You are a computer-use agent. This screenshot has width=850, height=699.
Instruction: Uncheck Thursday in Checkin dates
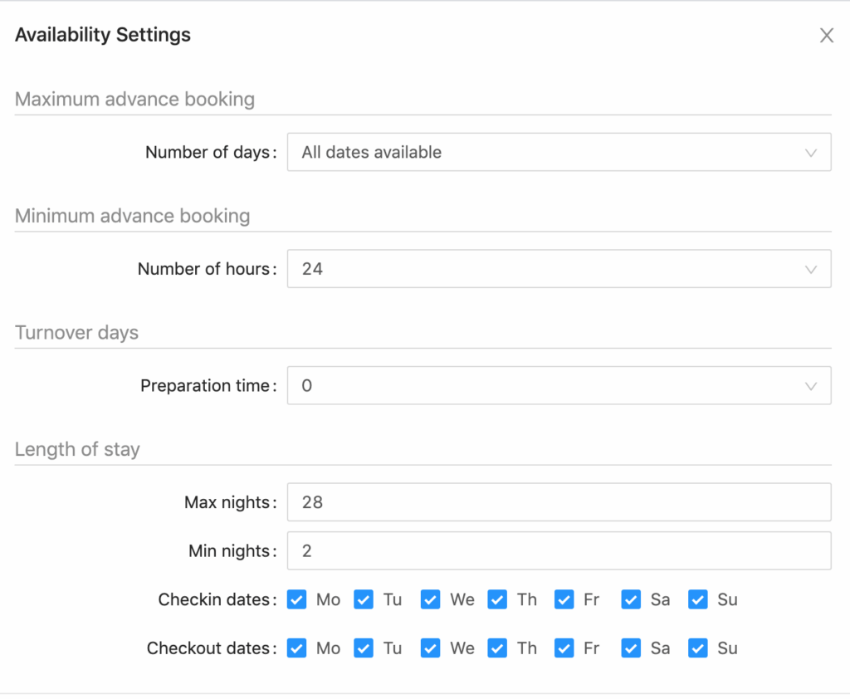(497, 599)
